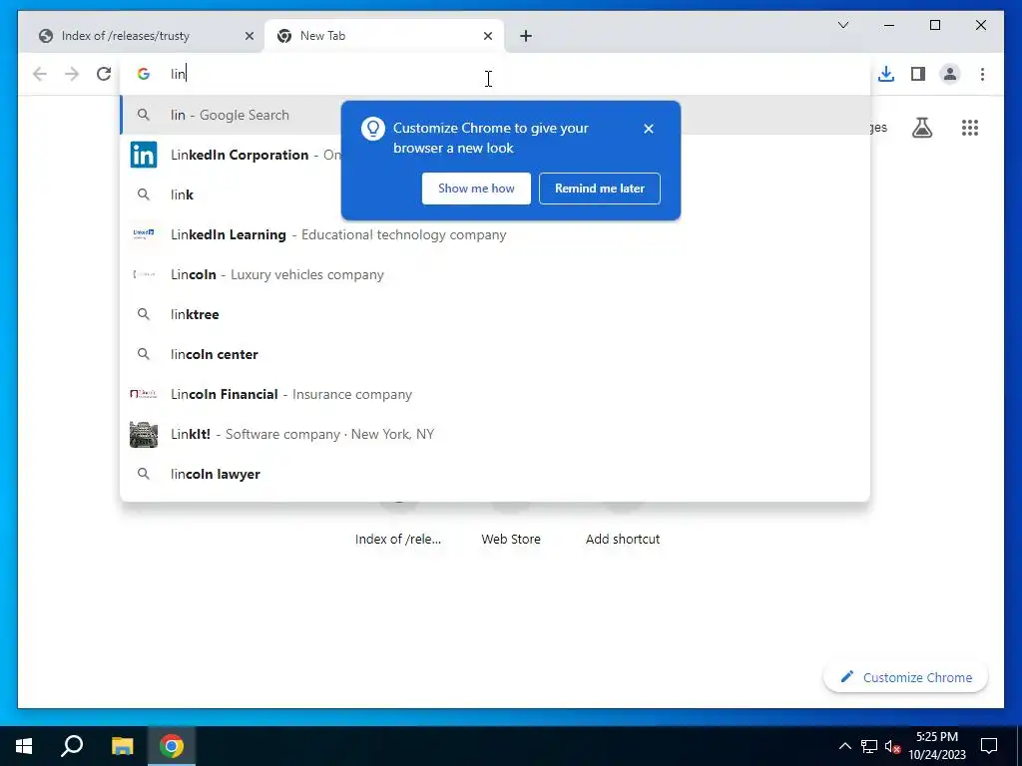Screen dimensions: 1022x766
Task: Show hidden system tray icons
Action: (x=844, y=746)
